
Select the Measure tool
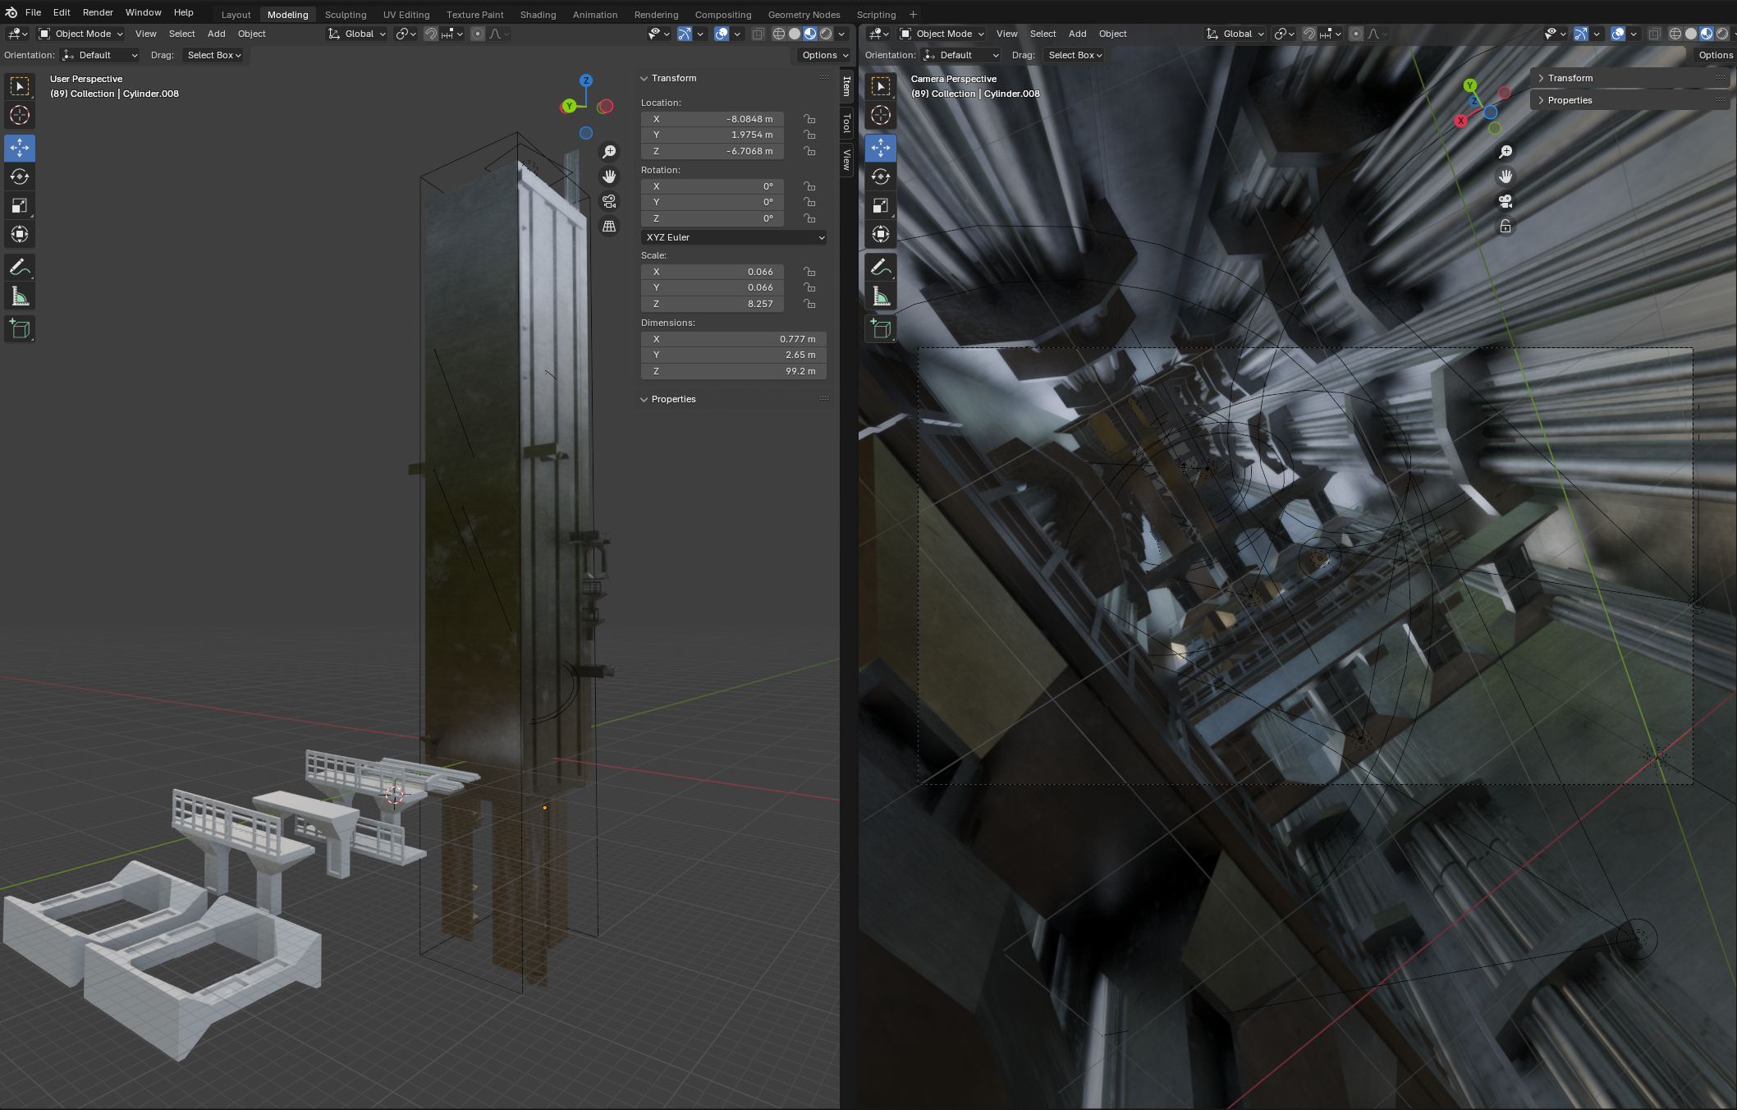tap(19, 295)
